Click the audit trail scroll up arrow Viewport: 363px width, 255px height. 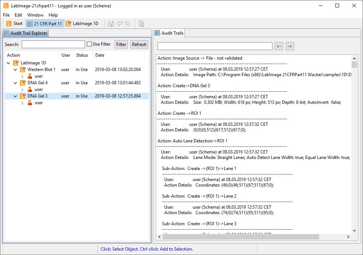coord(354,58)
